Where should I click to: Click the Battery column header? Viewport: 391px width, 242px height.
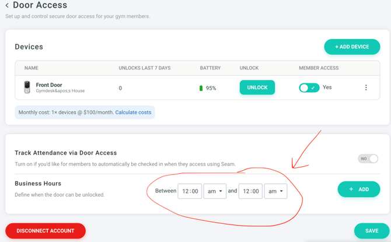point(210,68)
